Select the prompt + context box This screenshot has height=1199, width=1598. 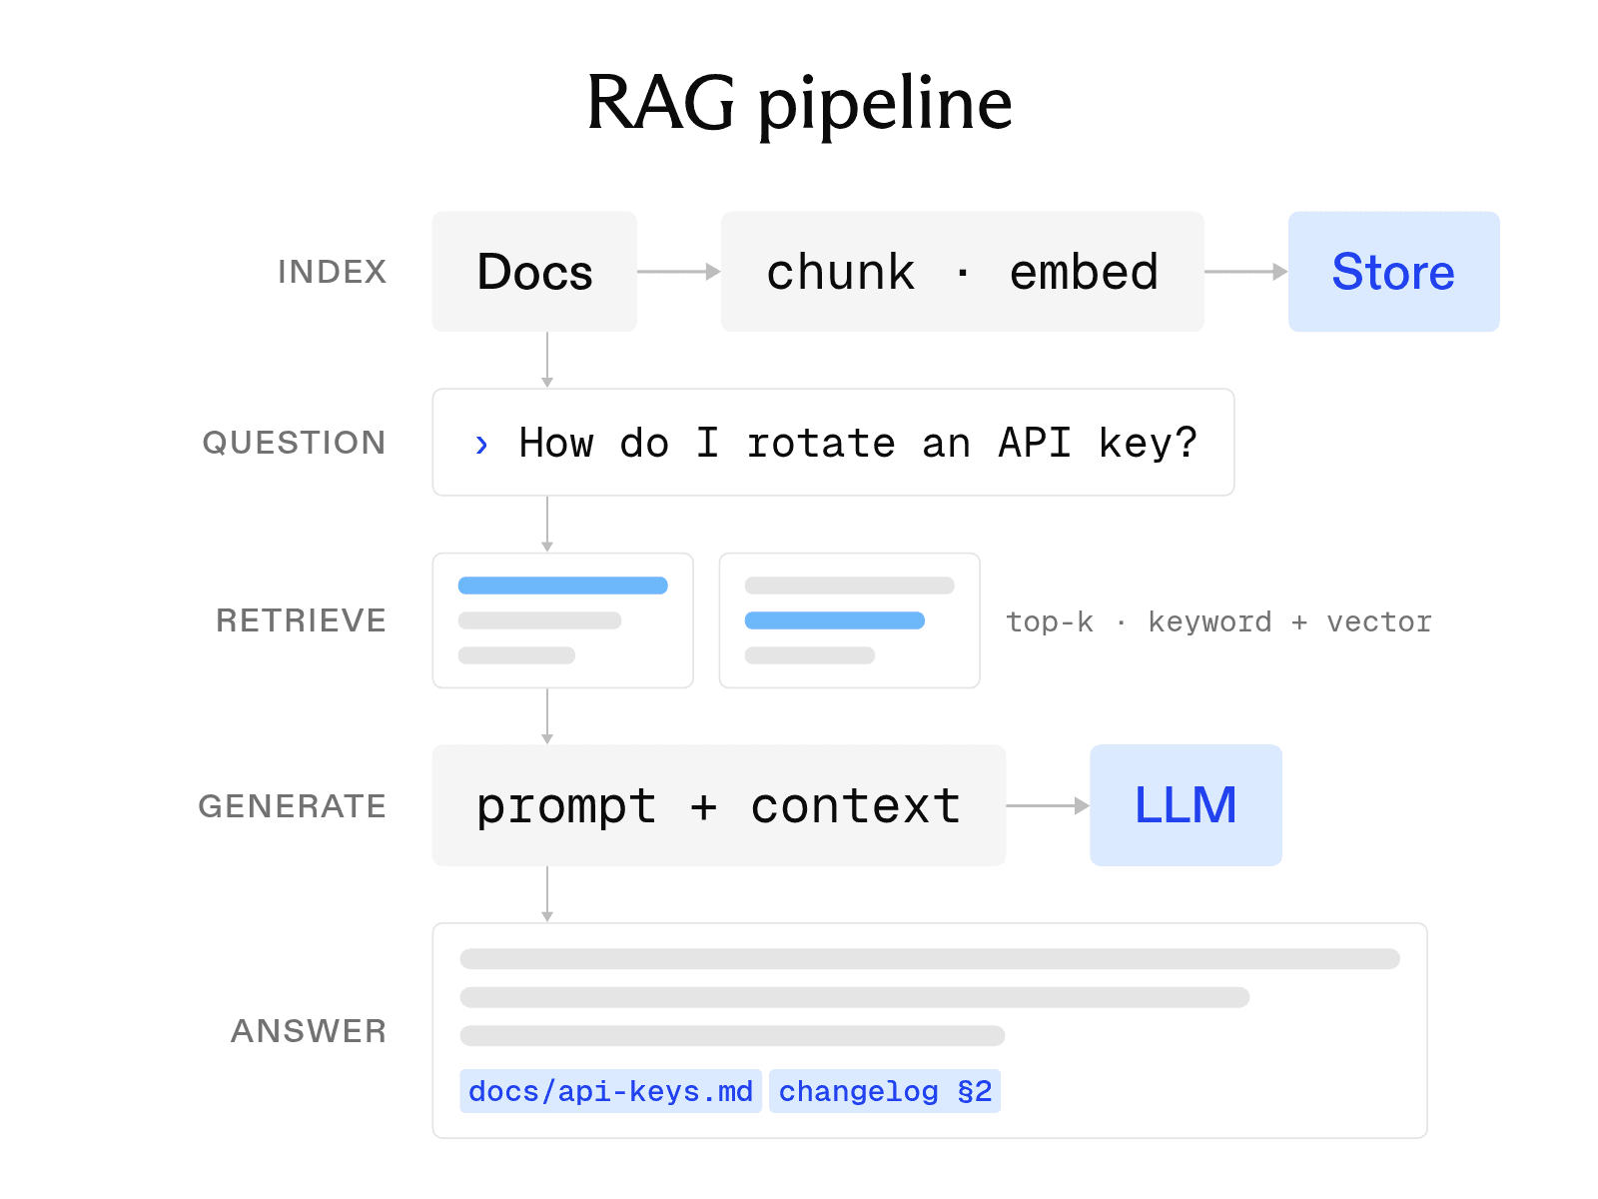point(719,804)
